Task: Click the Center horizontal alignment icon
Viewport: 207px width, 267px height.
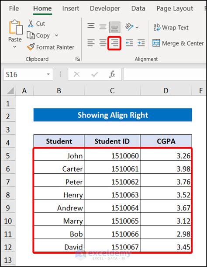Action: coord(103,43)
